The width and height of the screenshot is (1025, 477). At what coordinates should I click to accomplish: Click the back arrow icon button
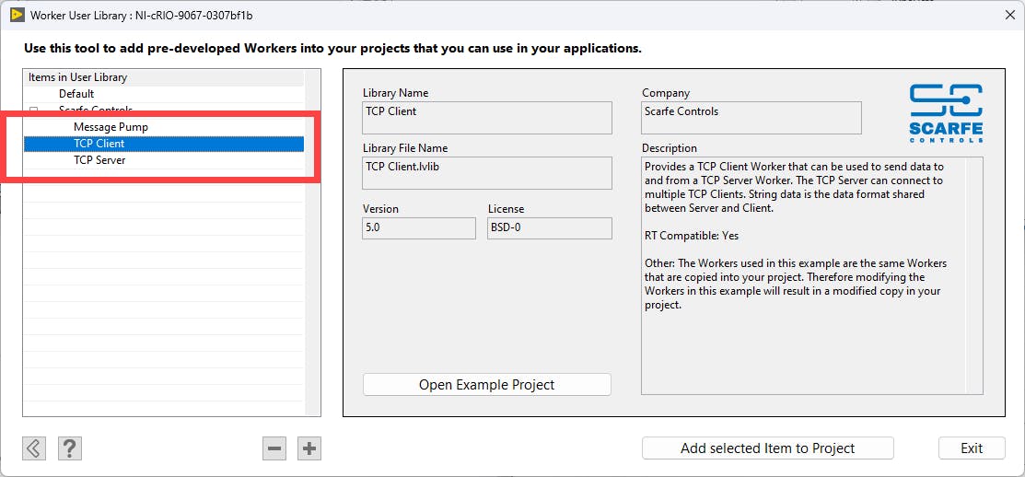point(34,448)
